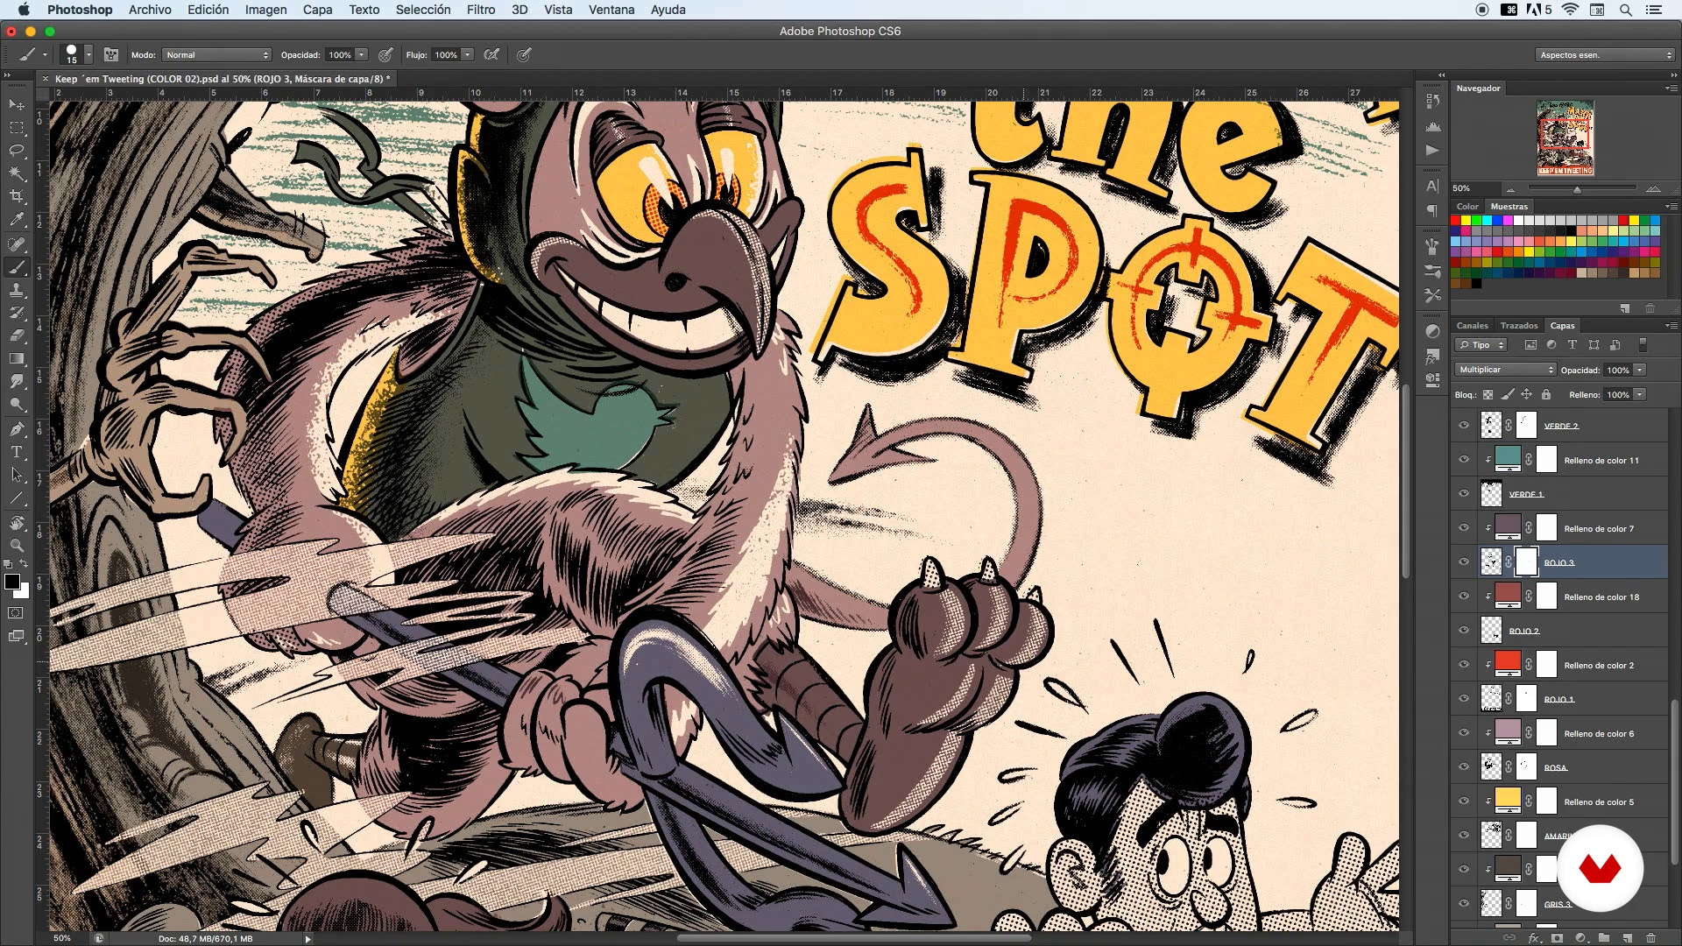Delete layer with trash icon in Capas

[1650, 937]
